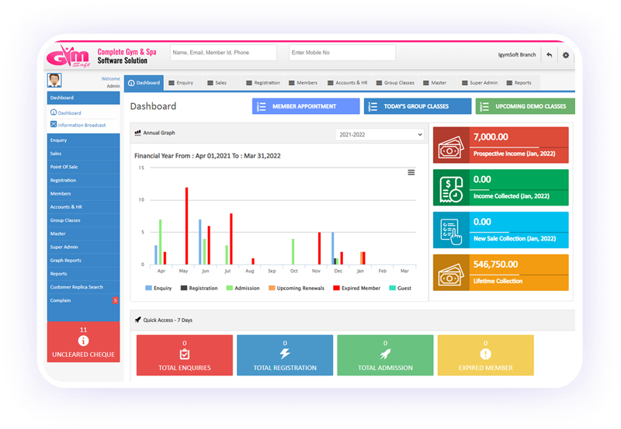Open the Information Broadcast link
This screenshot has height=429, width=621.
[x=82, y=125]
